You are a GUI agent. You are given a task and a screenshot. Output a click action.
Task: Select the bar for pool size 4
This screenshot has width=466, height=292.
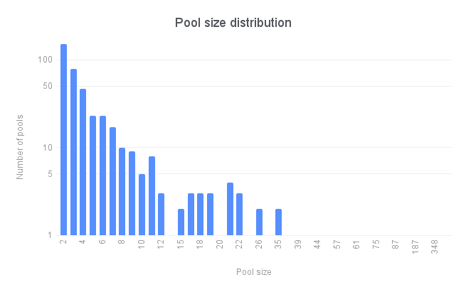click(x=83, y=162)
